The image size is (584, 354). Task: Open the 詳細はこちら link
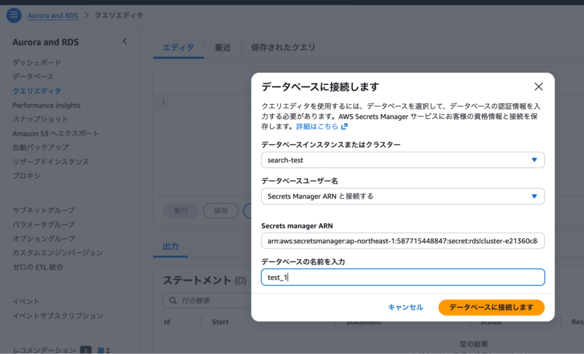click(317, 127)
